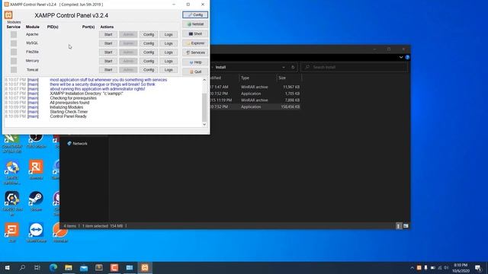The image size is (488, 274).
Task: Open Windows Services from the XAMPP panel
Action: (195, 53)
